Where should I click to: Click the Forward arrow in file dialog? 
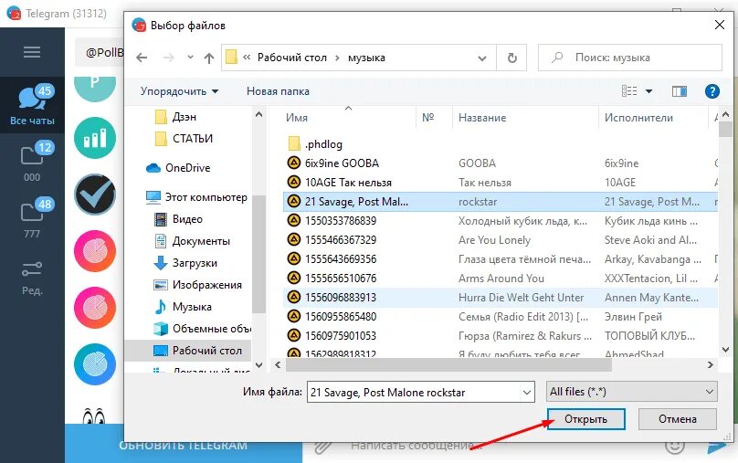[x=168, y=58]
